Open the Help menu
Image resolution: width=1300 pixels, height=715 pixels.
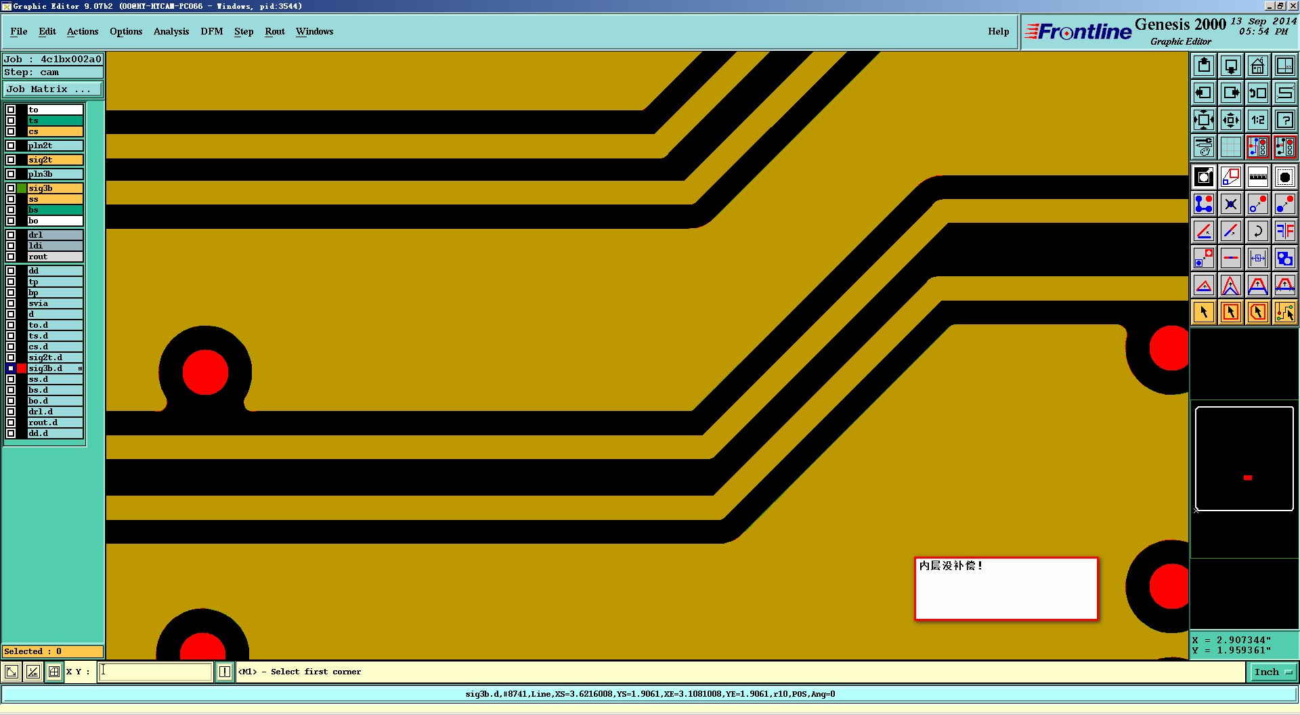(x=999, y=31)
